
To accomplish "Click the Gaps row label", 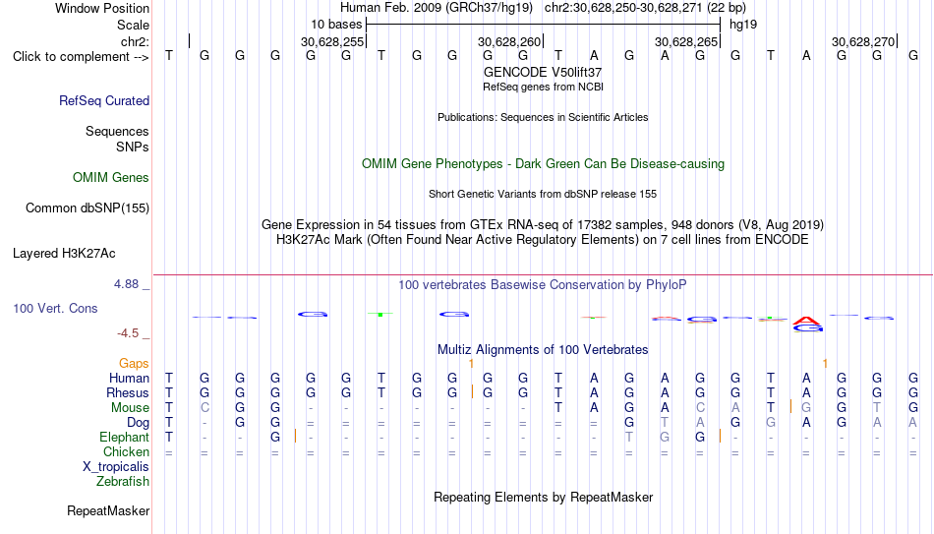I will pos(134,364).
